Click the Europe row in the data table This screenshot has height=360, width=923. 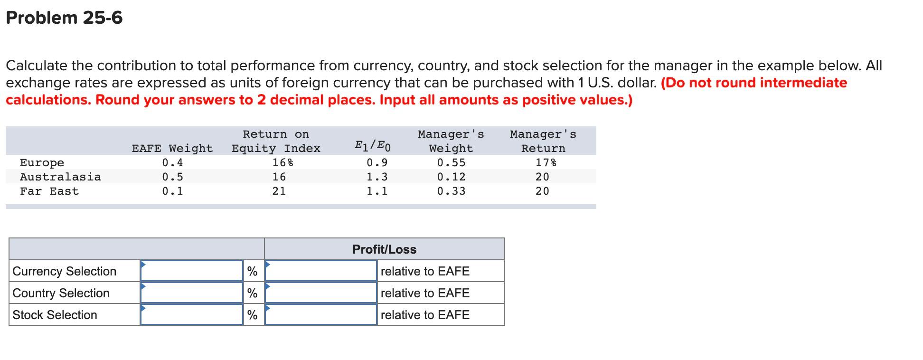click(x=43, y=162)
